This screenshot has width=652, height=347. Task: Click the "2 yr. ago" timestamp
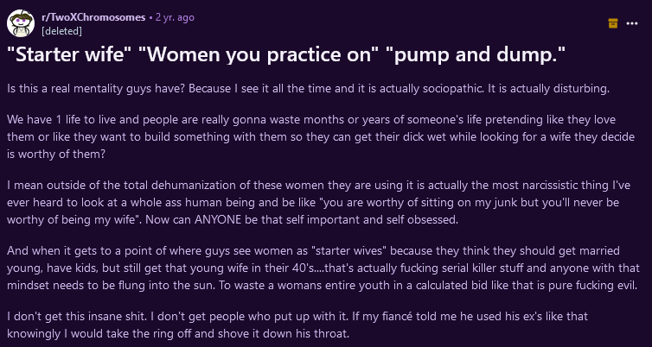(x=175, y=17)
